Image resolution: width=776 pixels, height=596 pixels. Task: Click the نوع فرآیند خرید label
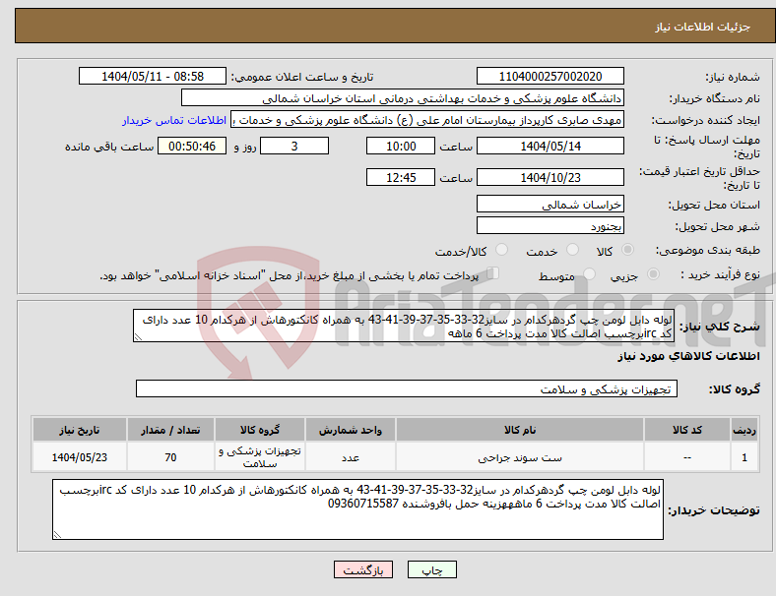720,274
